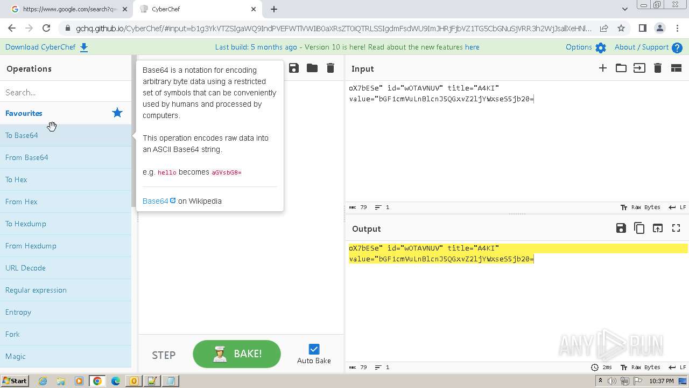Select From Base64 operation
The image size is (689, 388).
(x=66, y=157)
